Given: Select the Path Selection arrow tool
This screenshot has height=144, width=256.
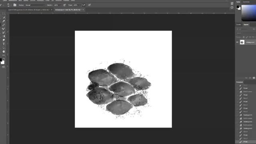Looking at the screenshot, I should [4, 48].
